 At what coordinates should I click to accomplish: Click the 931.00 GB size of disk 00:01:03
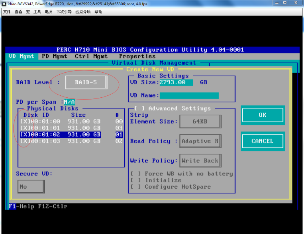coord(84,141)
